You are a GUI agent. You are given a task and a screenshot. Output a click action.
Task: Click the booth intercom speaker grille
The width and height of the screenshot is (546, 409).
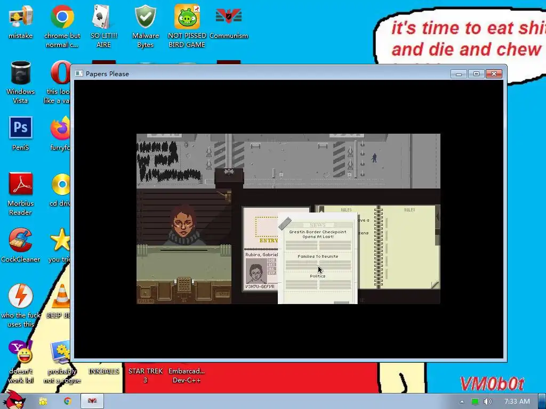(x=184, y=284)
